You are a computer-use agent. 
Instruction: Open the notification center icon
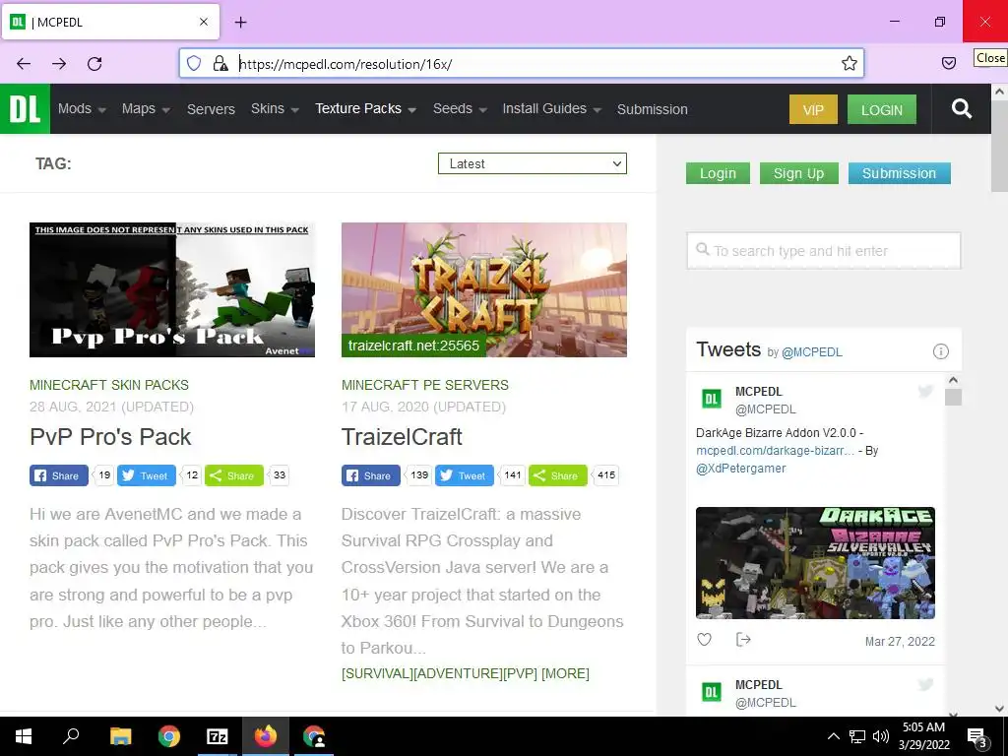click(x=977, y=737)
